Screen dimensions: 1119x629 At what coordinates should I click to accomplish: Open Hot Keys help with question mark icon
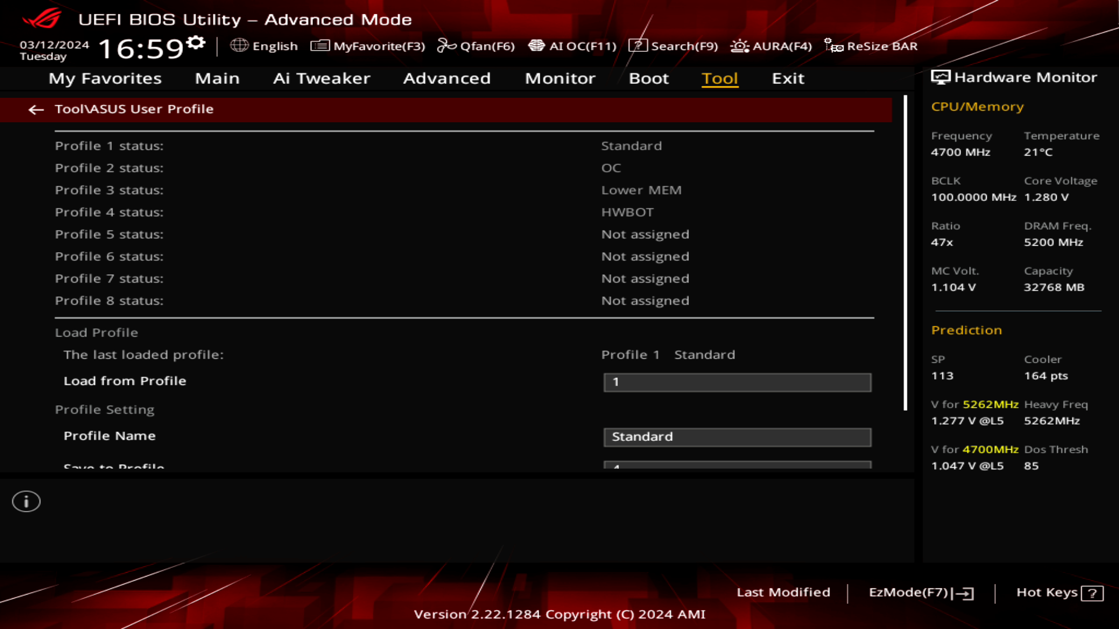coord(1092,593)
